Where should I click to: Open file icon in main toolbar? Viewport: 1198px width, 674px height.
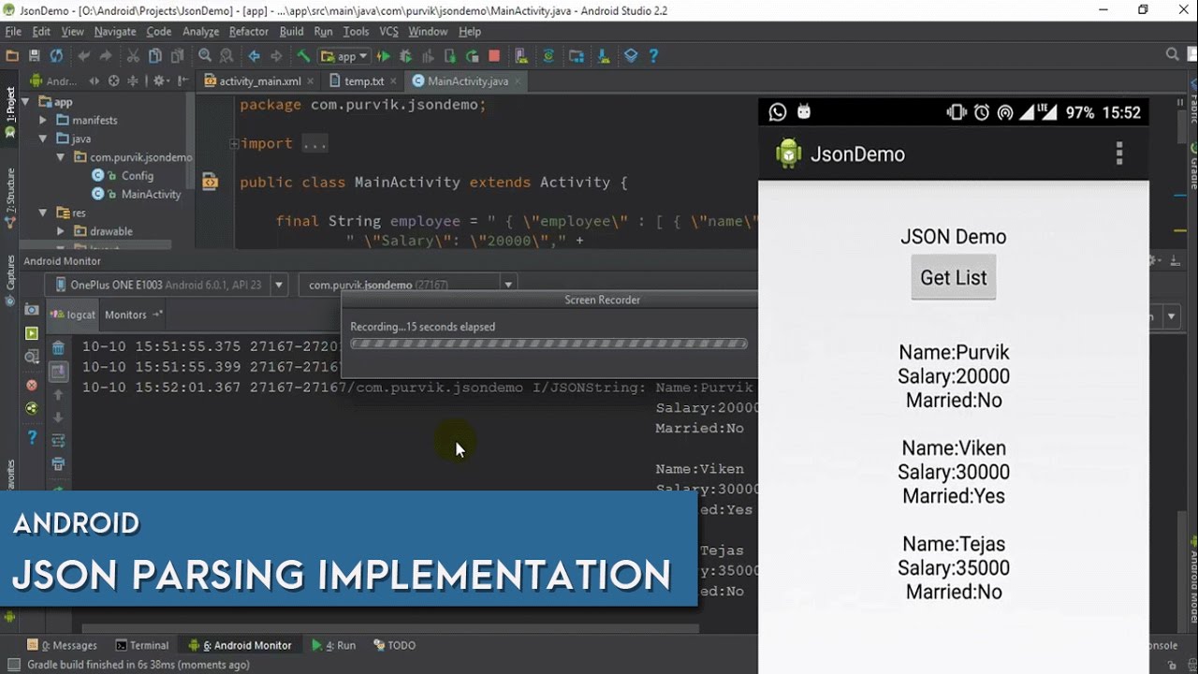click(12, 56)
